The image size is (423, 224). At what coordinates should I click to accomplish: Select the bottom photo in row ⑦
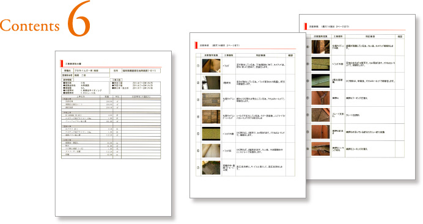click(x=211, y=167)
